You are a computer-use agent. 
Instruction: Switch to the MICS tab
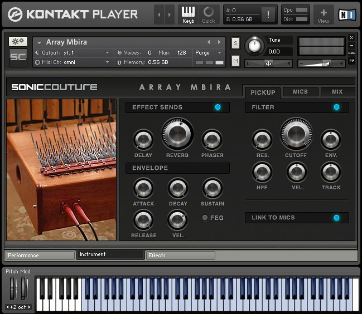300,92
